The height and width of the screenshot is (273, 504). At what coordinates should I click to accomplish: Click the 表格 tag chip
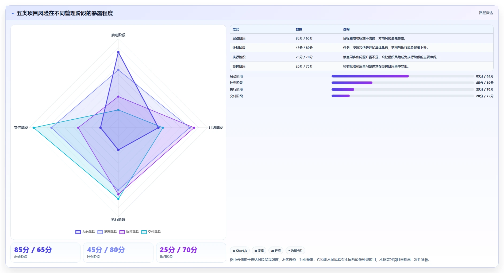259,251
